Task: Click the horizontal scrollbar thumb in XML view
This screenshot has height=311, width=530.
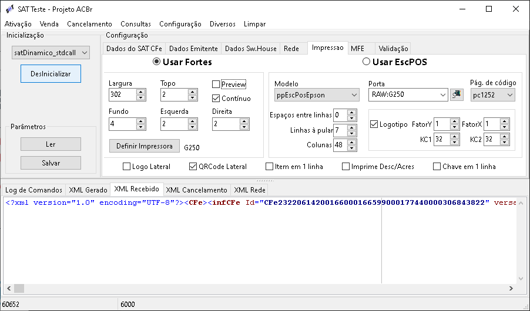Action: coord(19,288)
